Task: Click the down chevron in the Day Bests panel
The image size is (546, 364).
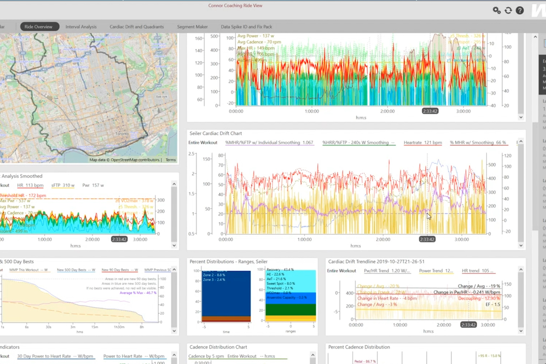Action: (x=174, y=331)
